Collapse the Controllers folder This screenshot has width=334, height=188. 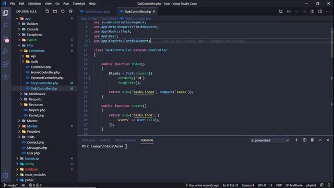[21, 51]
